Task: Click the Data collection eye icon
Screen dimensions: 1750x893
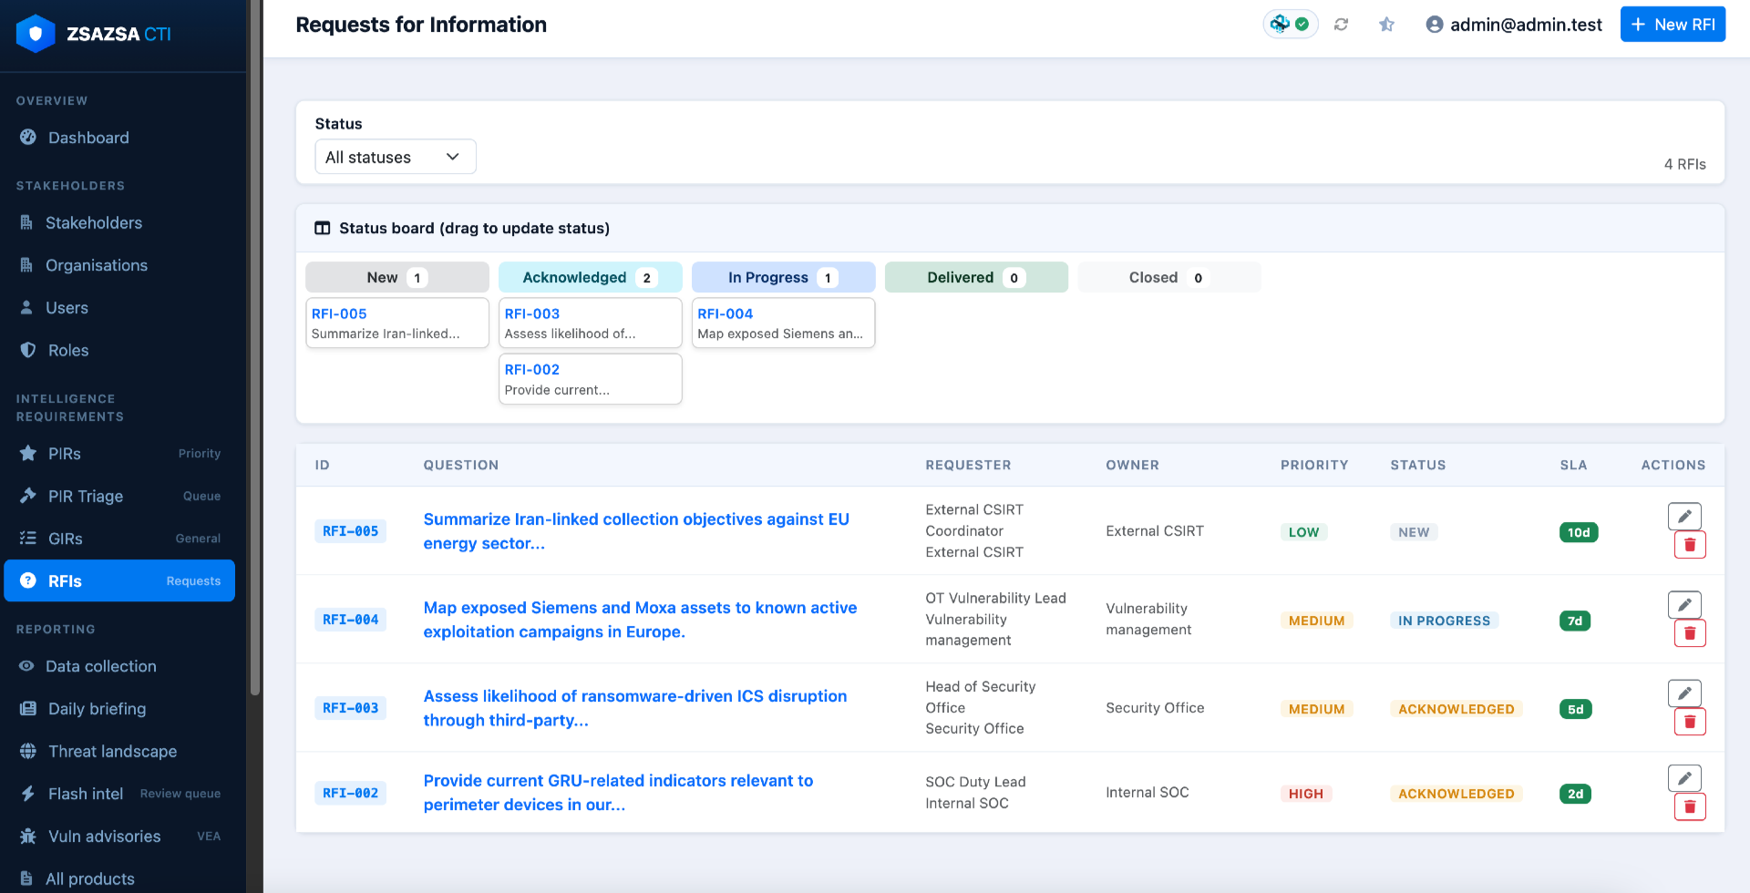Action: click(x=26, y=666)
